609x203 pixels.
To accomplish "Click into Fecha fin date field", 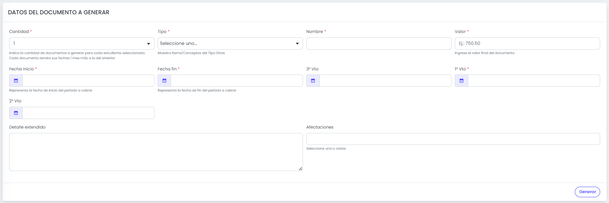I will 237,81.
